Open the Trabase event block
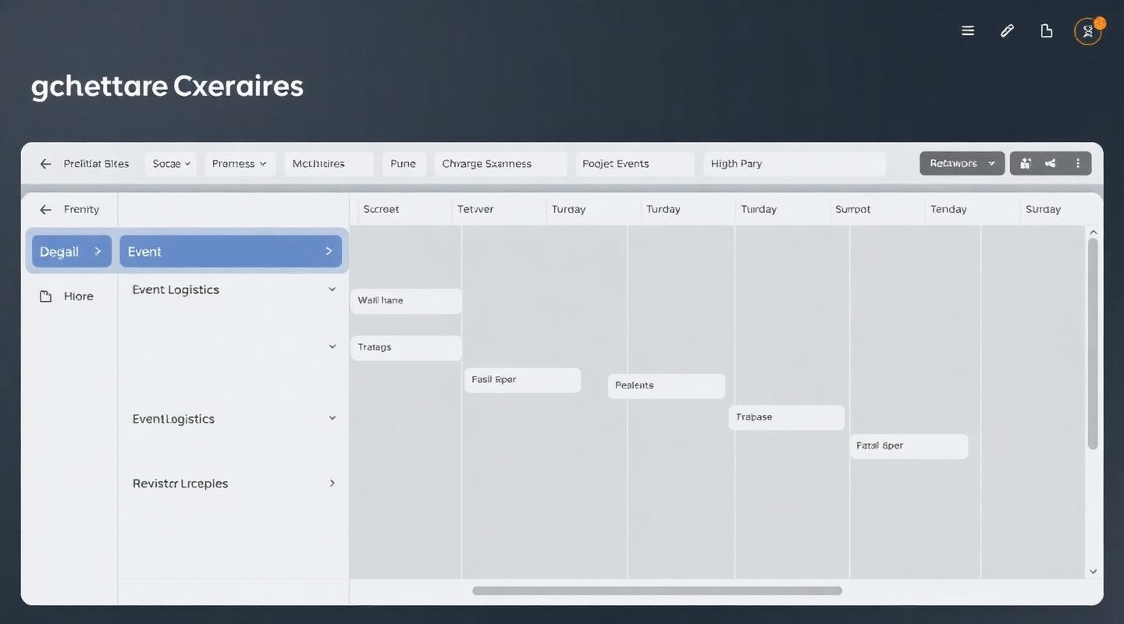 [787, 417]
